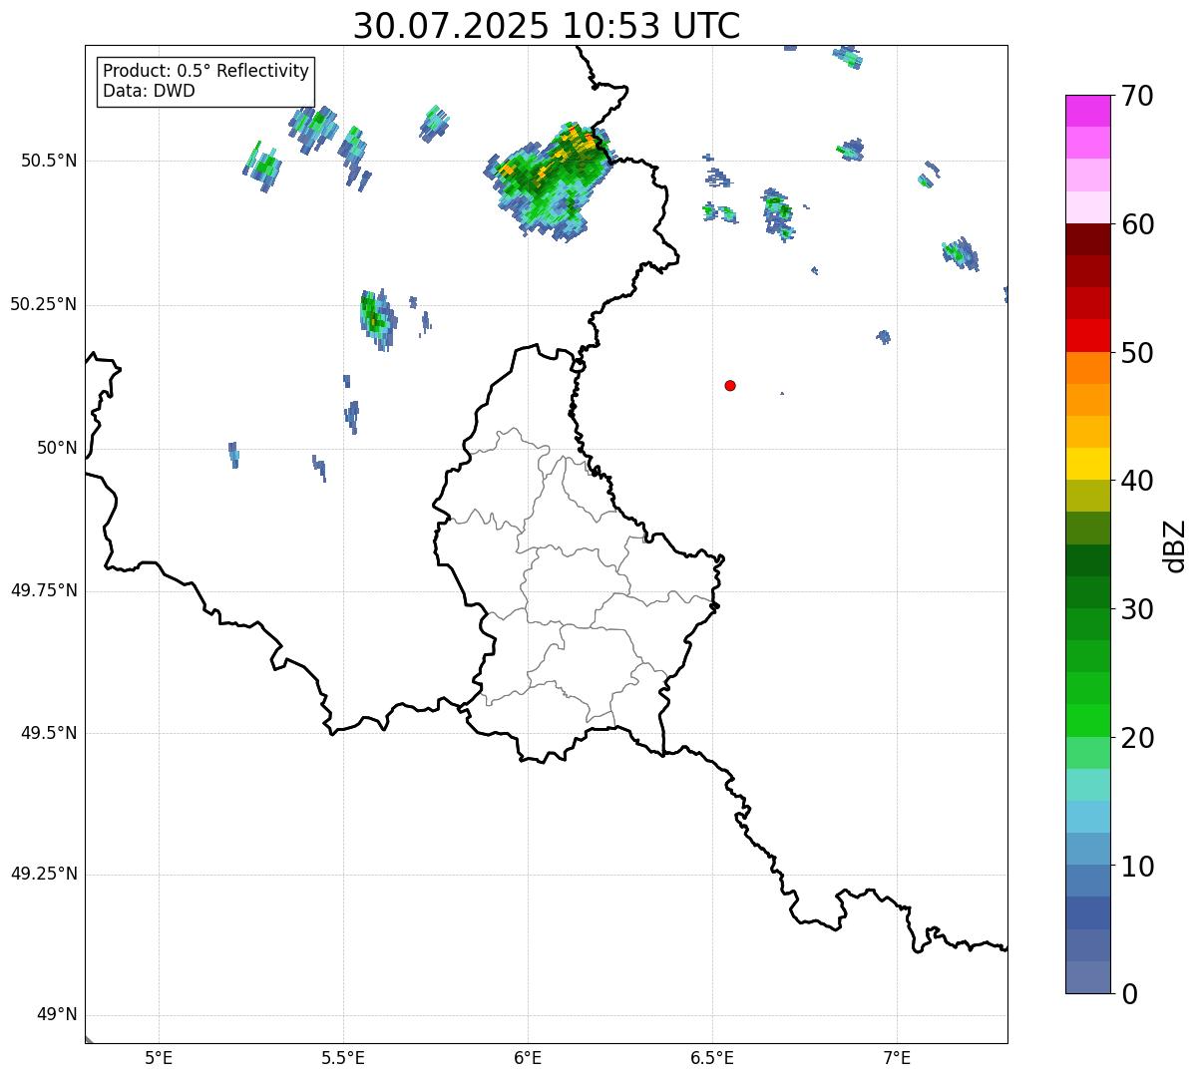Click longitude label 6.5°E
Screen dimensions: 1199x1078
712,1058
